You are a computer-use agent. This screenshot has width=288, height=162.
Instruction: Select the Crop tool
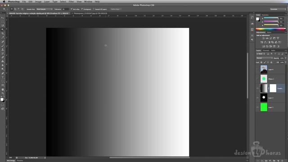coord(3,33)
